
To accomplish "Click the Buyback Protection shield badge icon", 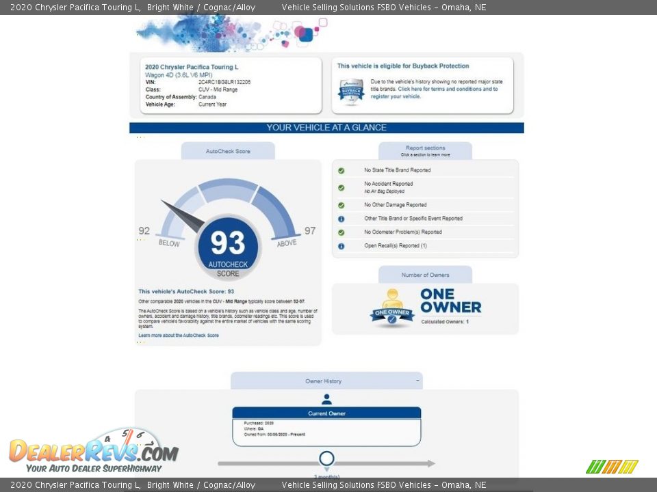I will (351, 91).
